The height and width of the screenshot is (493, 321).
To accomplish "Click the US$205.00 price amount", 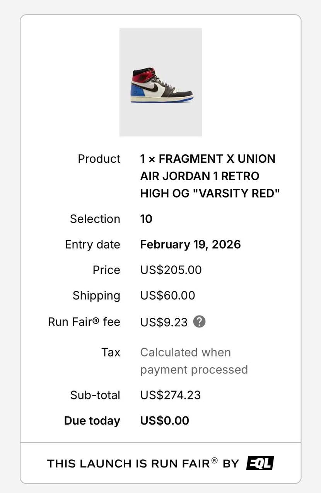I will pyautogui.click(x=171, y=270).
